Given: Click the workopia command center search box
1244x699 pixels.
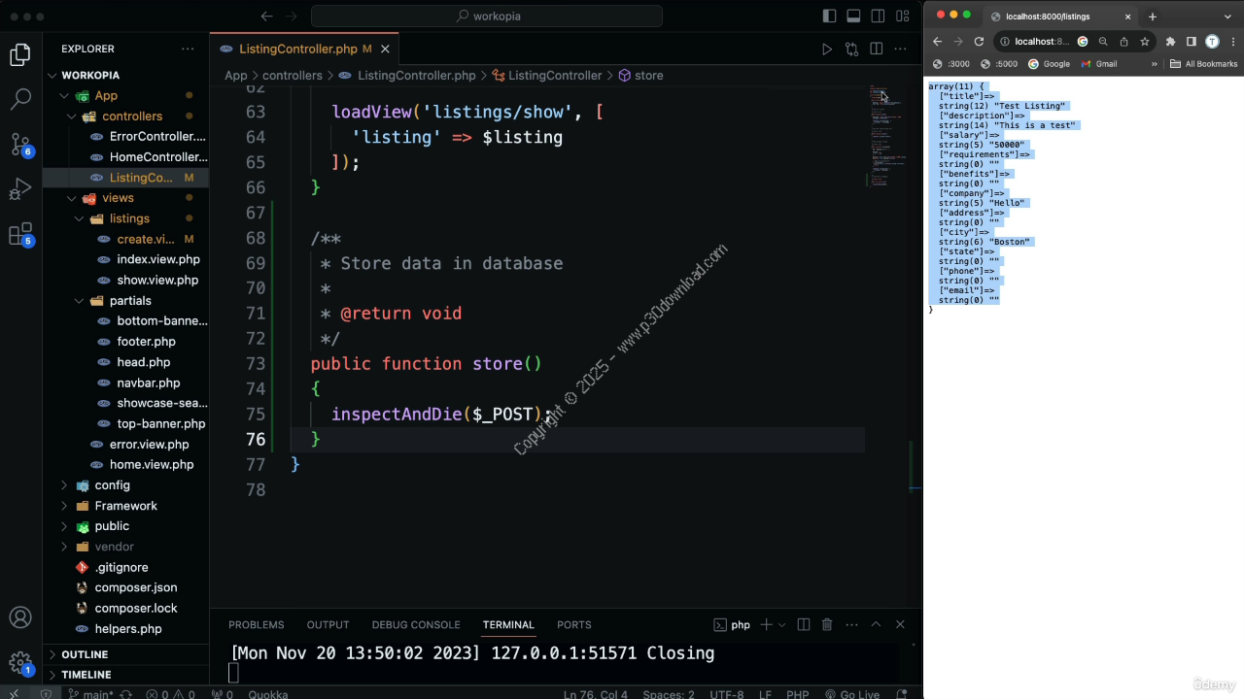Looking at the screenshot, I should [x=487, y=17].
